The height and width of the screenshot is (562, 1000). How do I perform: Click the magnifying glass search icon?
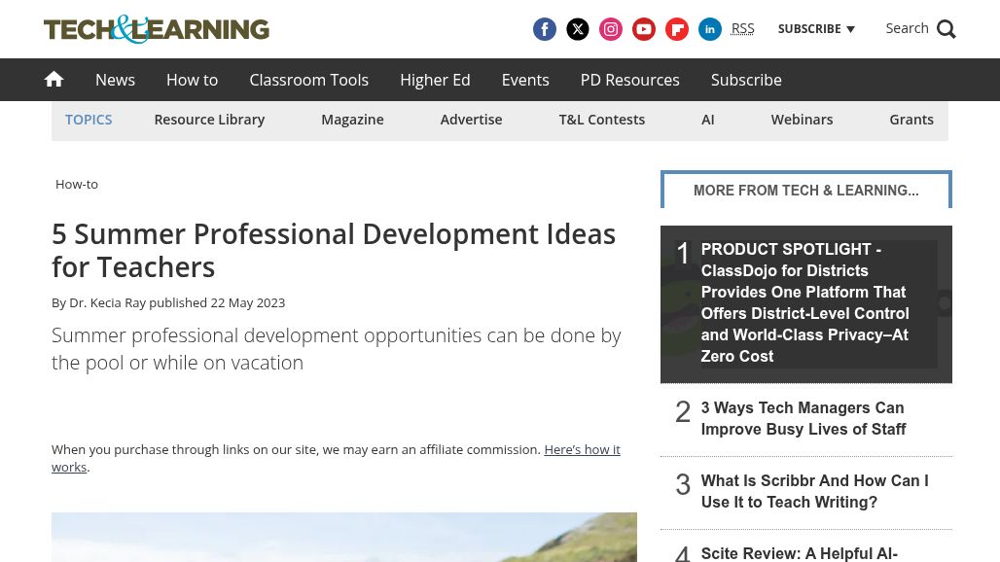(946, 29)
